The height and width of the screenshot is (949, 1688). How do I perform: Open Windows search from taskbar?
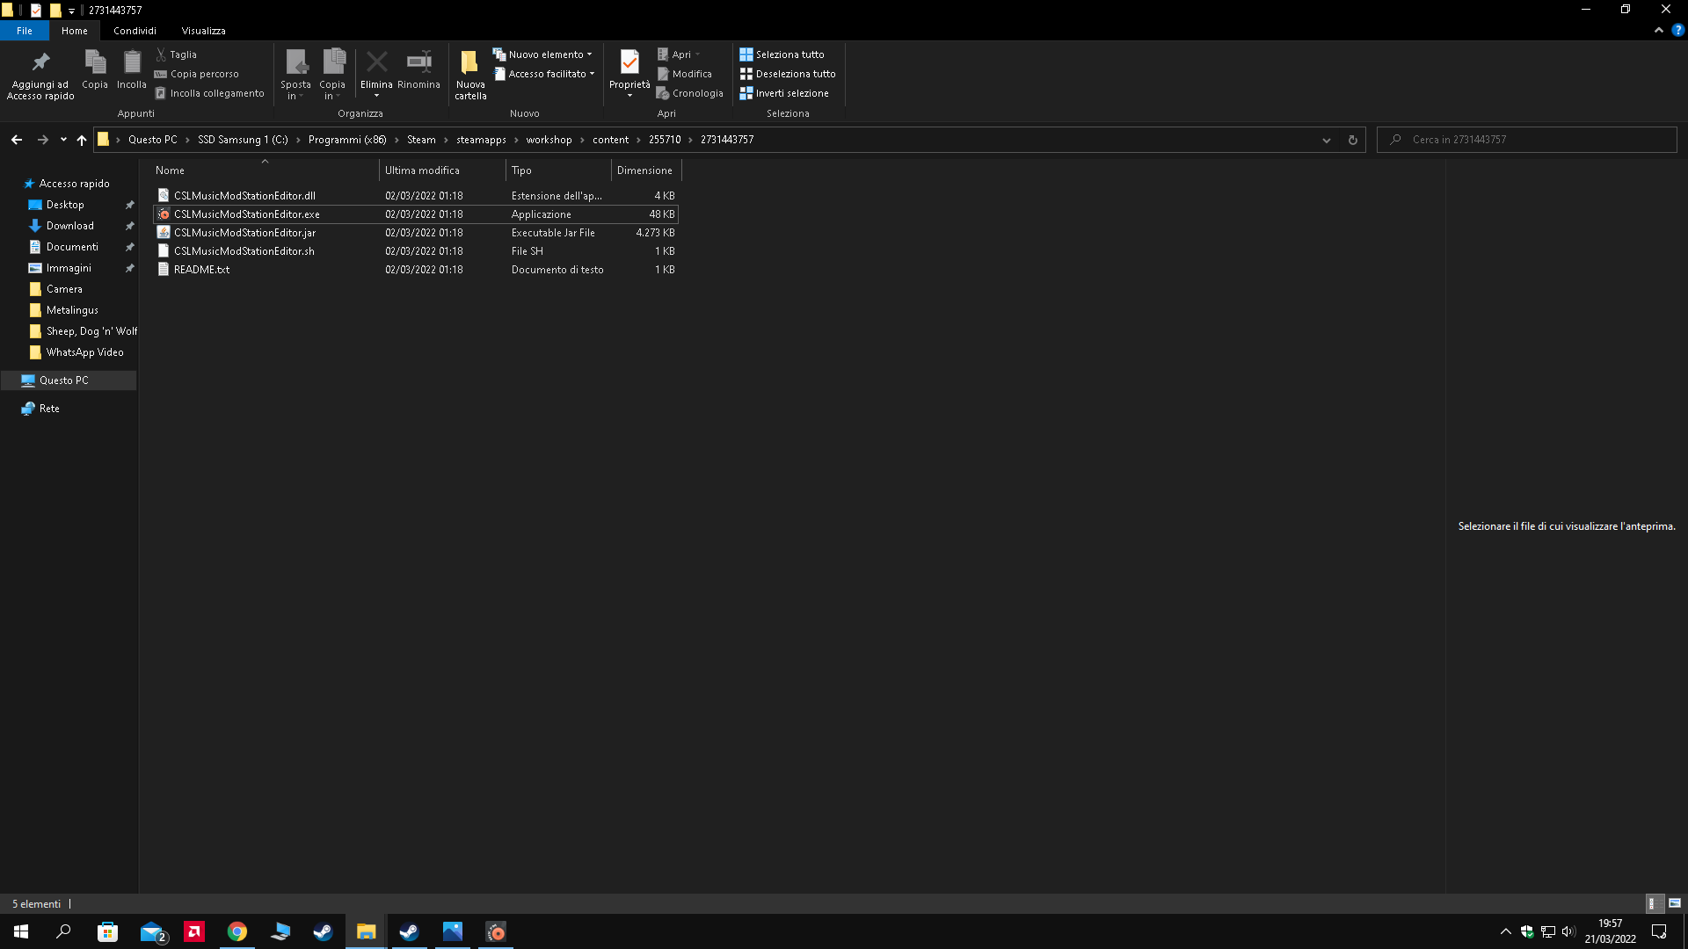[x=63, y=931]
